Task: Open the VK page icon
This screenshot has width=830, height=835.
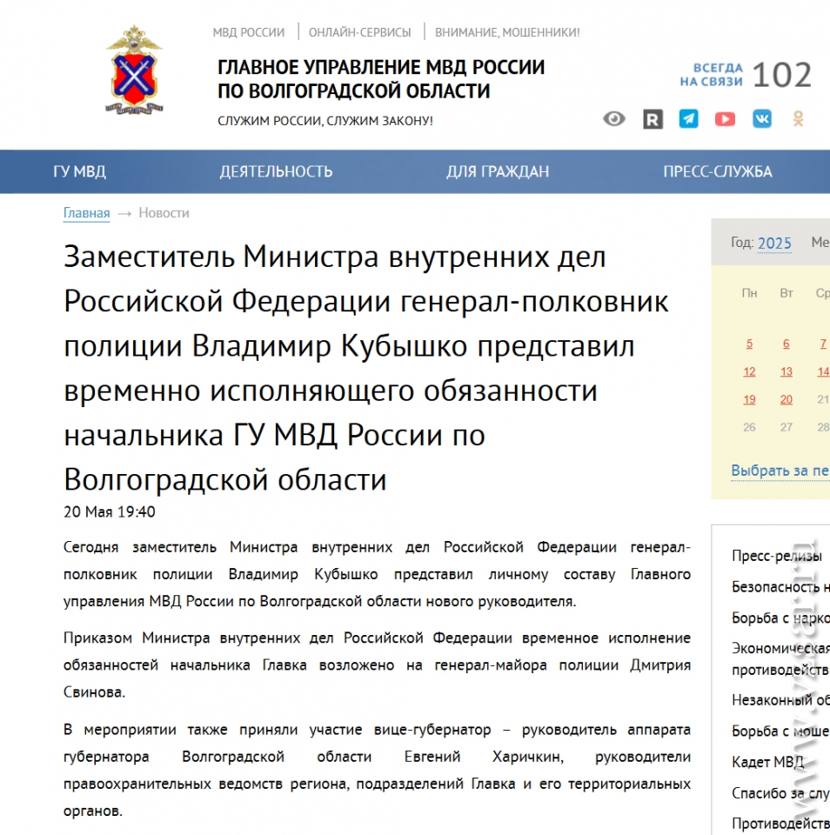Action: (762, 119)
